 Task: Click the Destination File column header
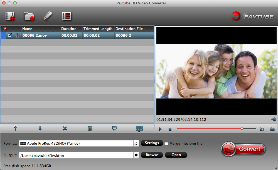[x=134, y=29]
